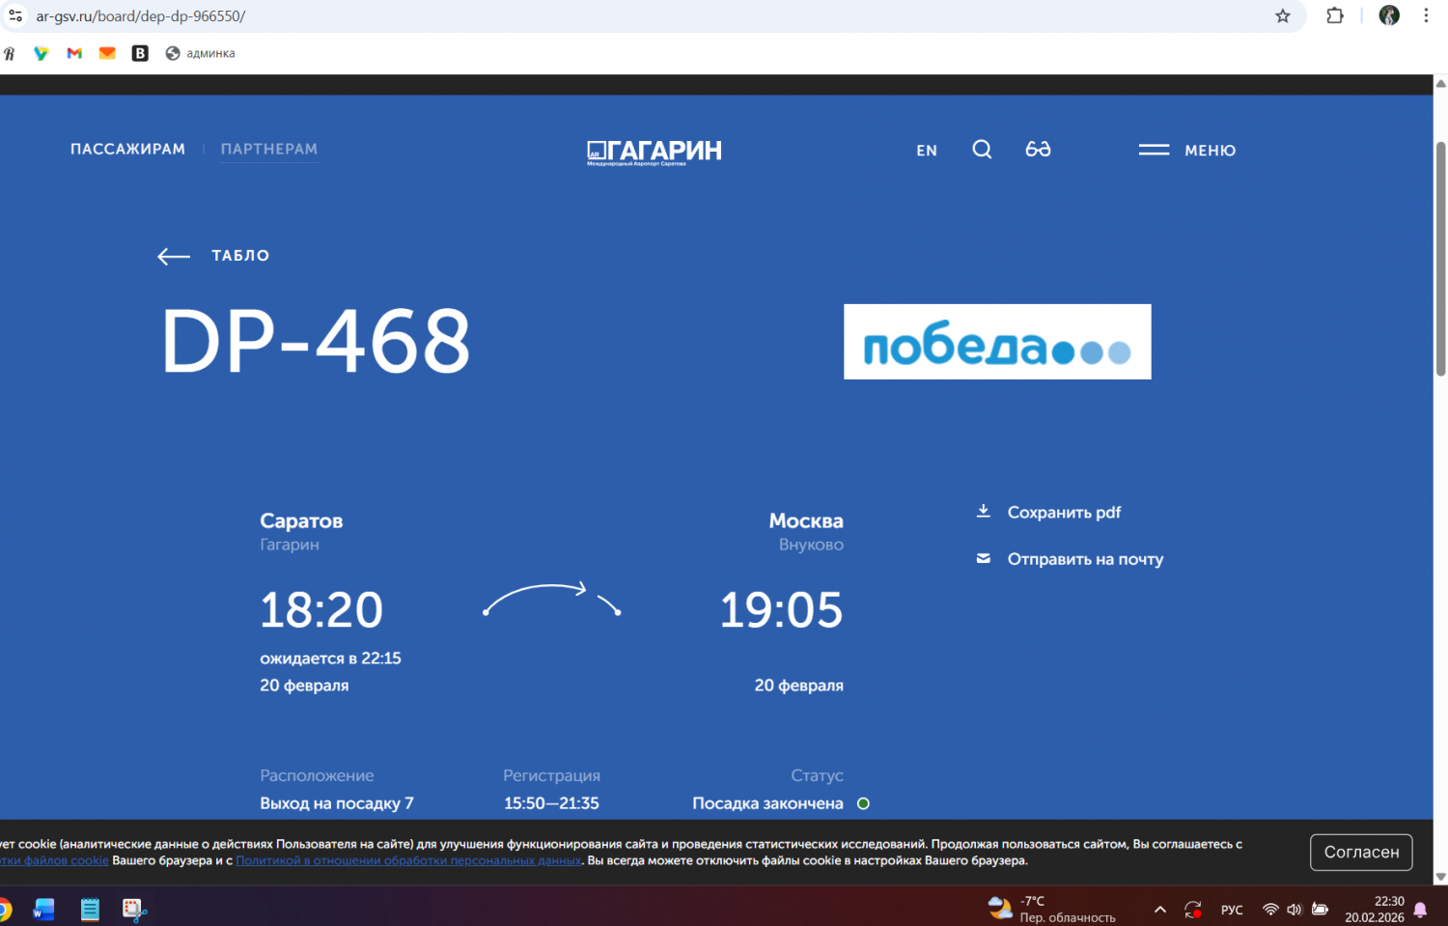1448x926 pixels.
Task: Click the Gmail bookmark icon
Action: pyautogui.click(x=74, y=54)
